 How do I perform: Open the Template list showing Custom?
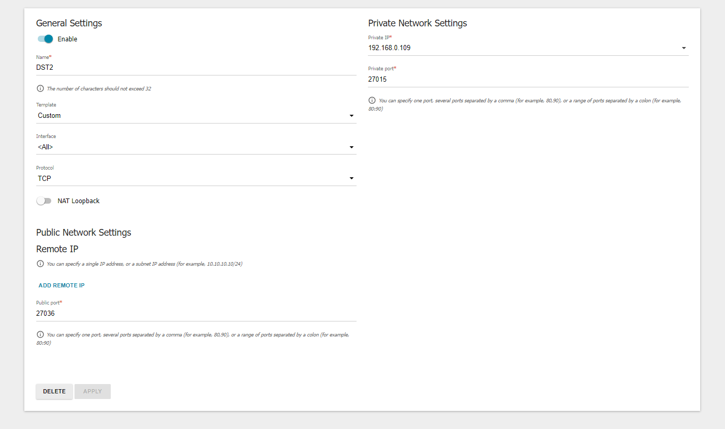click(x=191, y=116)
